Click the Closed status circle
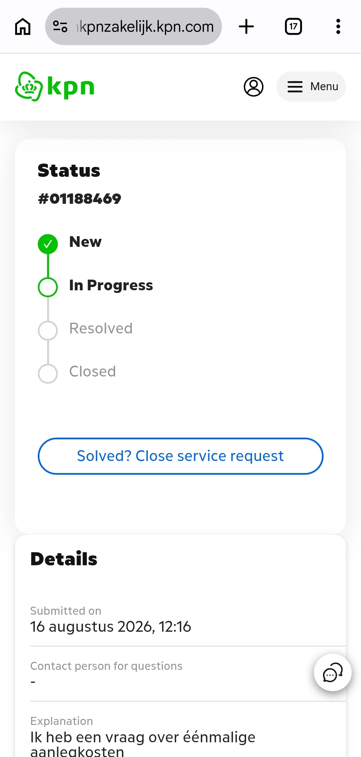Image resolution: width=361 pixels, height=757 pixels. (x=48, y=373)
